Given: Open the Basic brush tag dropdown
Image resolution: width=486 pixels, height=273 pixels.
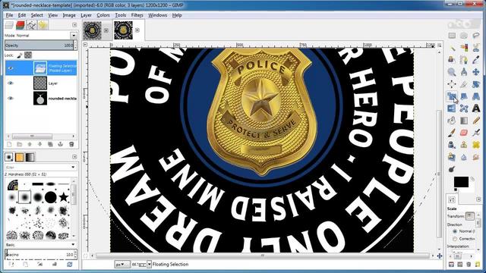Looking at the screenshot, I should tap(73, 244).
